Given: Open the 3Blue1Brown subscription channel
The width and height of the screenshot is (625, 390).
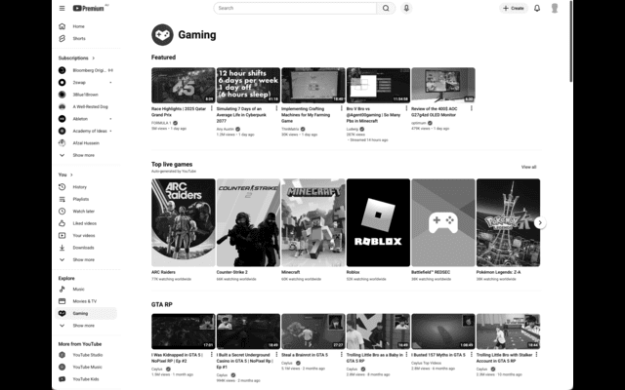Looking at the screenshot, I should (x=87, y=95).
